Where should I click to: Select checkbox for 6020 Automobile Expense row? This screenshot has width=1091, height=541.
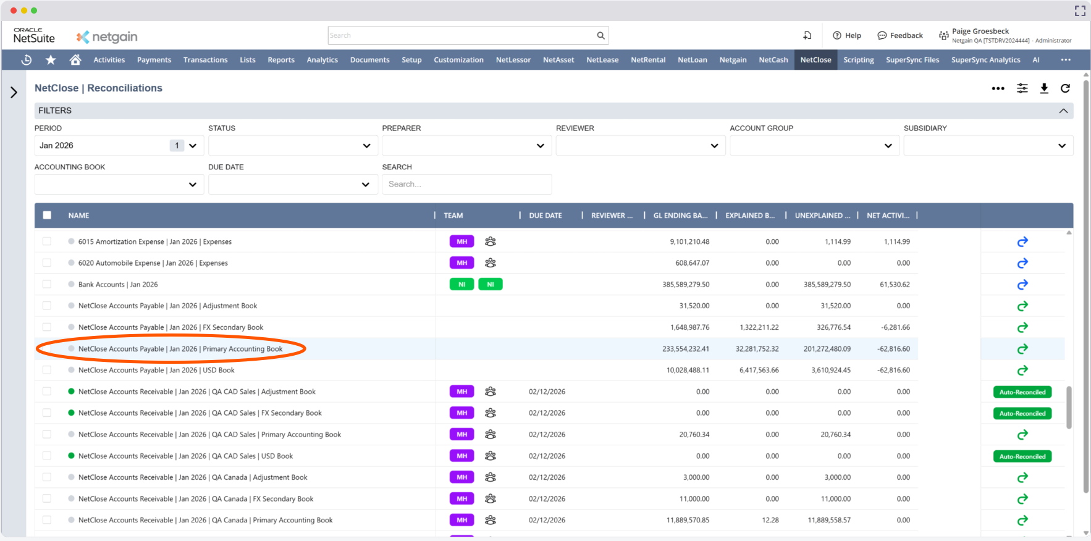[47, 263]
